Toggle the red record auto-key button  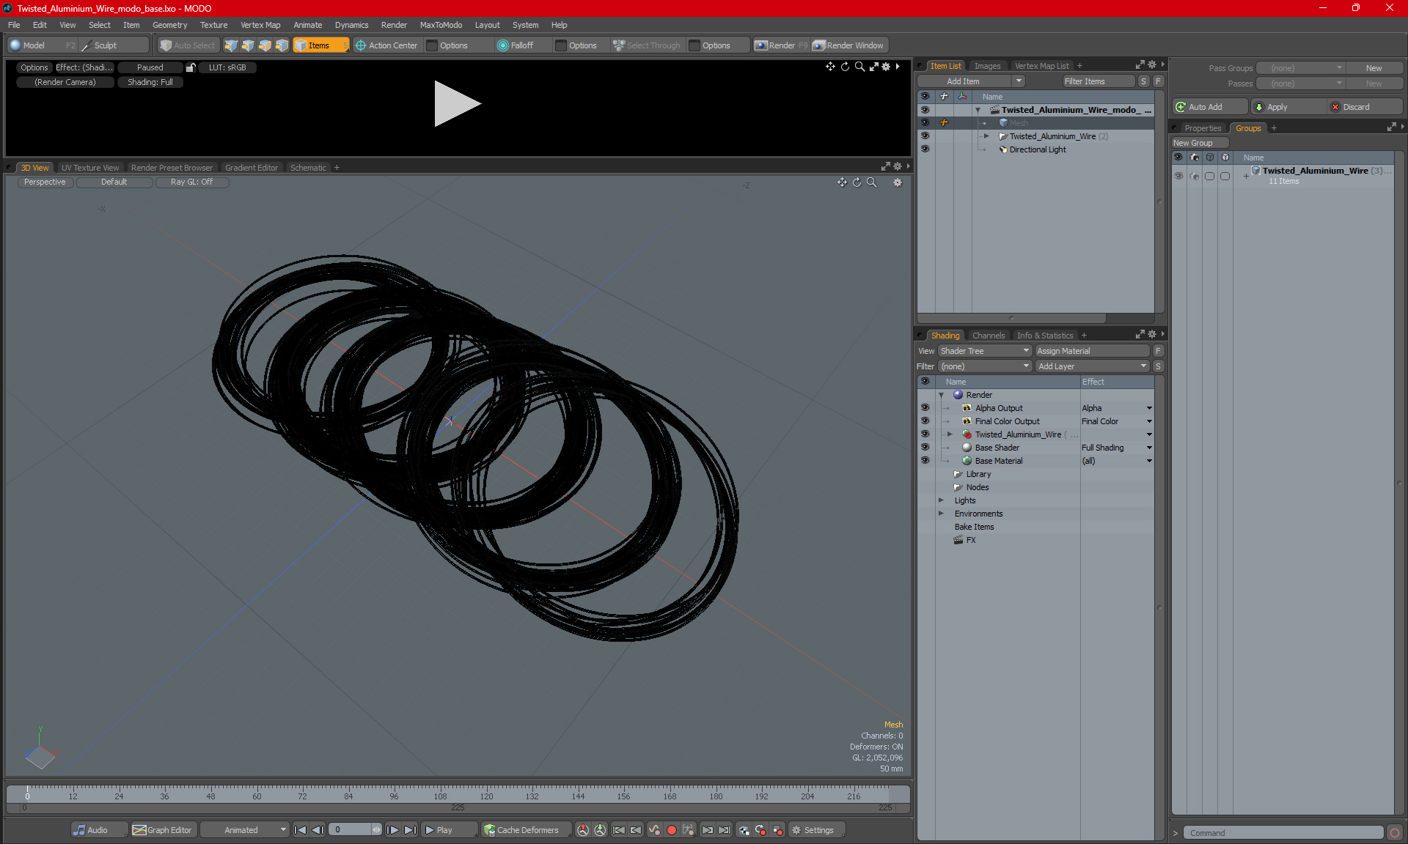point(671,830)
